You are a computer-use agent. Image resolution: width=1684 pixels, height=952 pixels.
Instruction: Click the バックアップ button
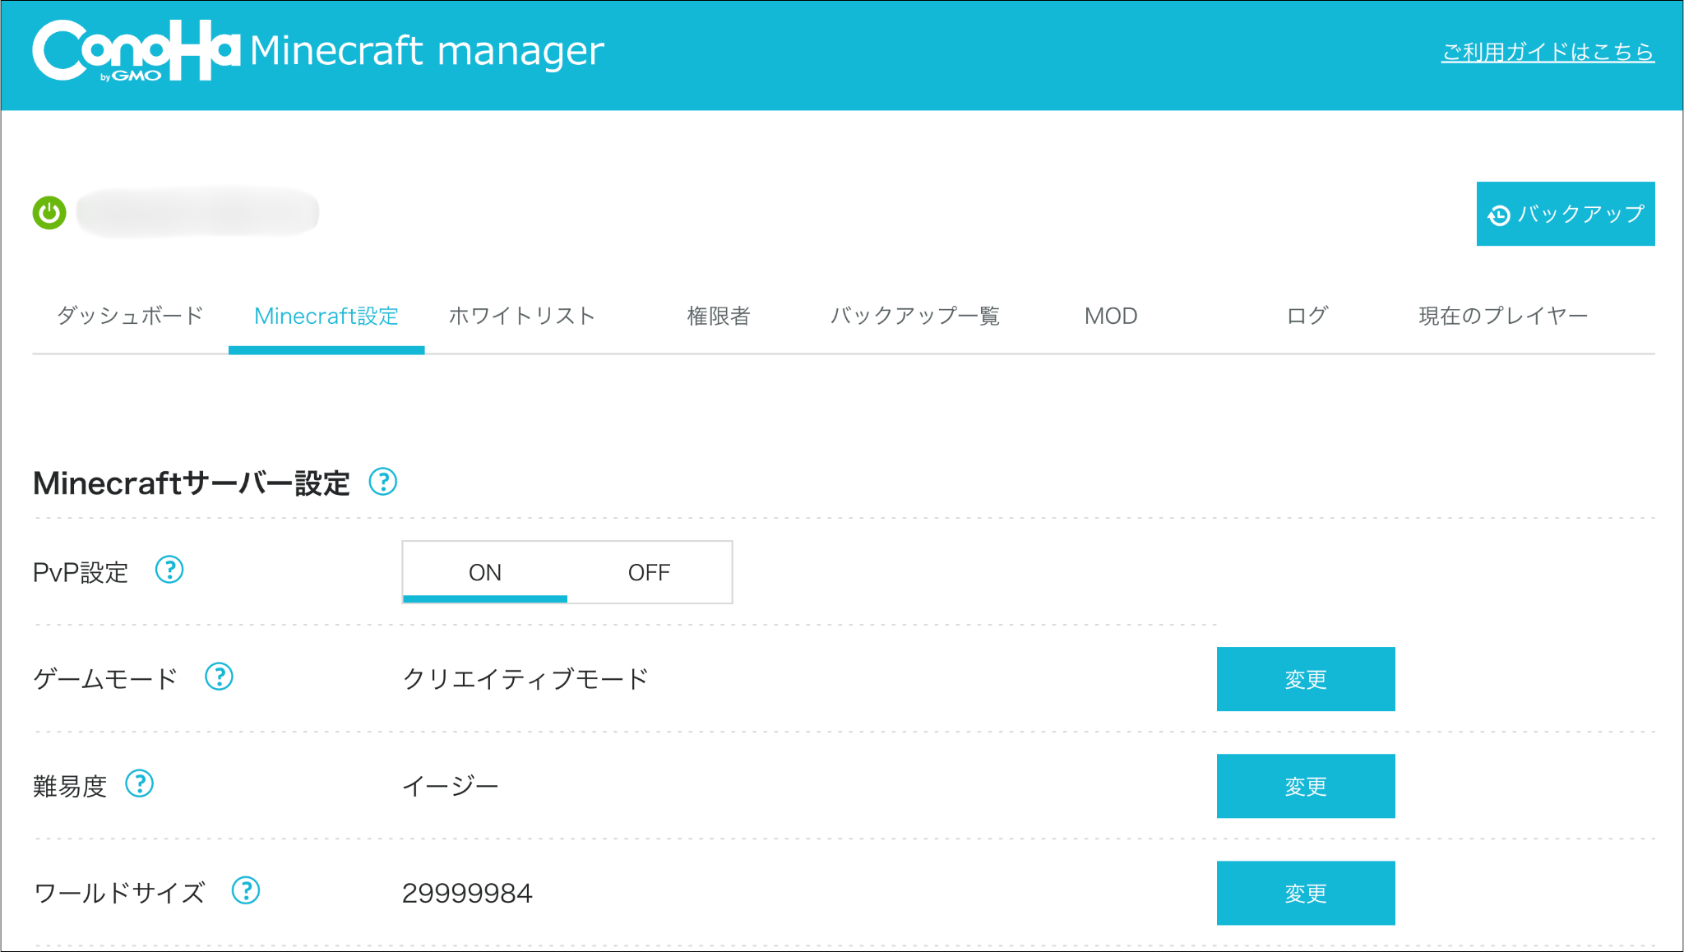1566,214
